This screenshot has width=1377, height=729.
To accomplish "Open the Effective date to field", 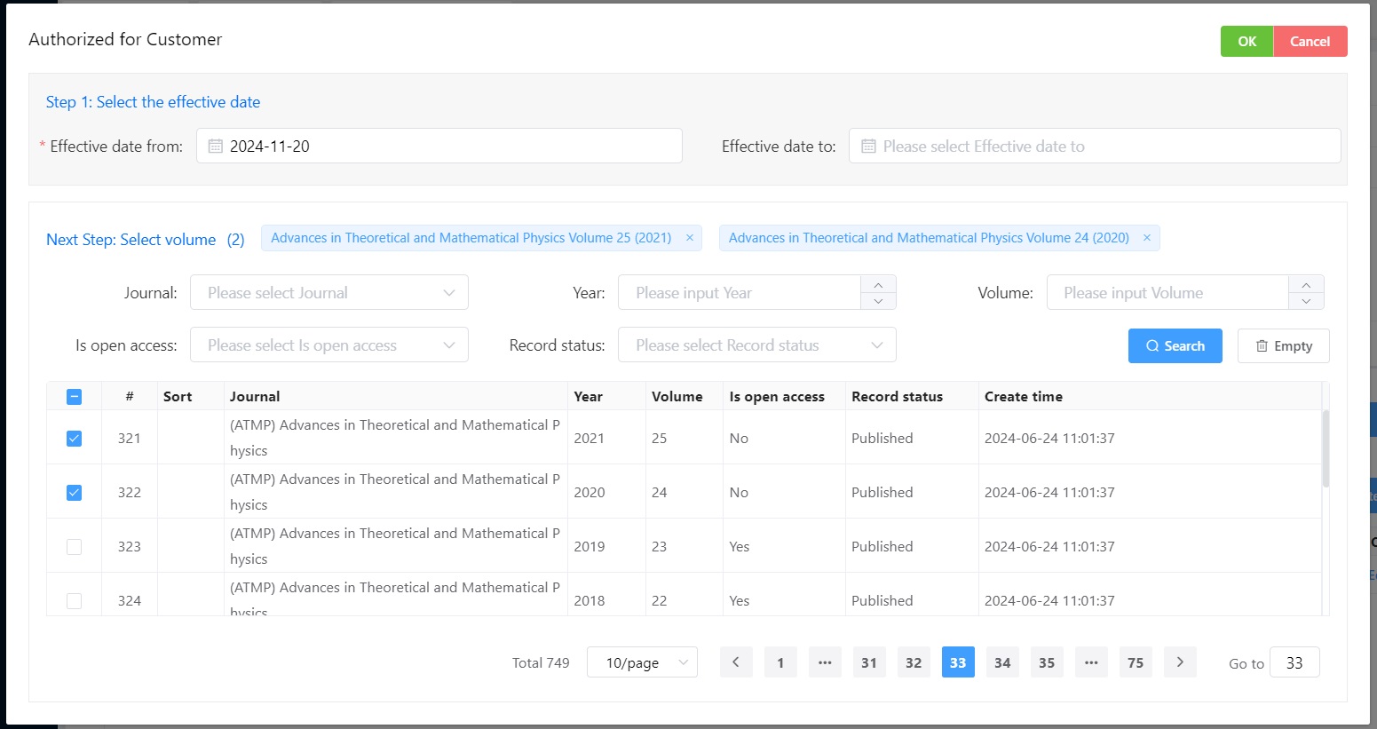I will [1094, 146].
